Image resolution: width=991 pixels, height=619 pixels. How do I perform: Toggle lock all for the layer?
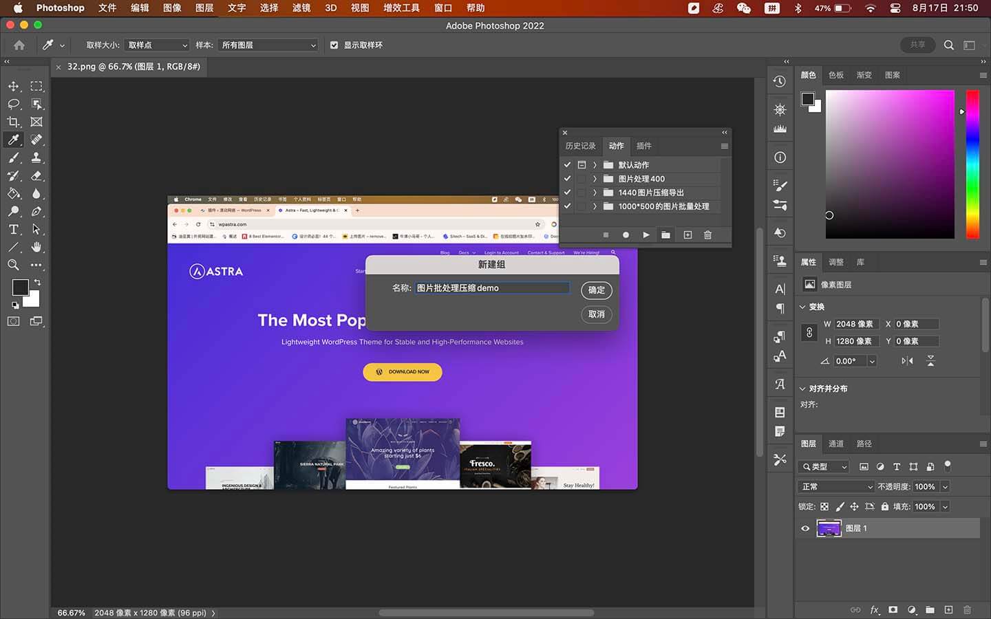(885, 506)
